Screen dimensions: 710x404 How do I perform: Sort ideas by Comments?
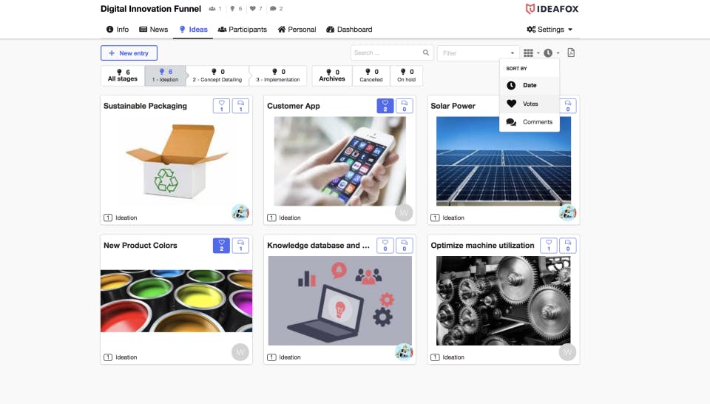(x=530, y=122)
